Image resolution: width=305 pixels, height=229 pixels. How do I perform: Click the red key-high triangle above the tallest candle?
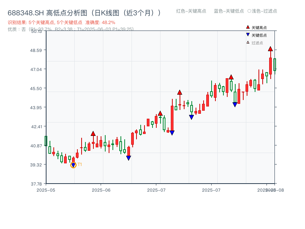click(270, 49)
